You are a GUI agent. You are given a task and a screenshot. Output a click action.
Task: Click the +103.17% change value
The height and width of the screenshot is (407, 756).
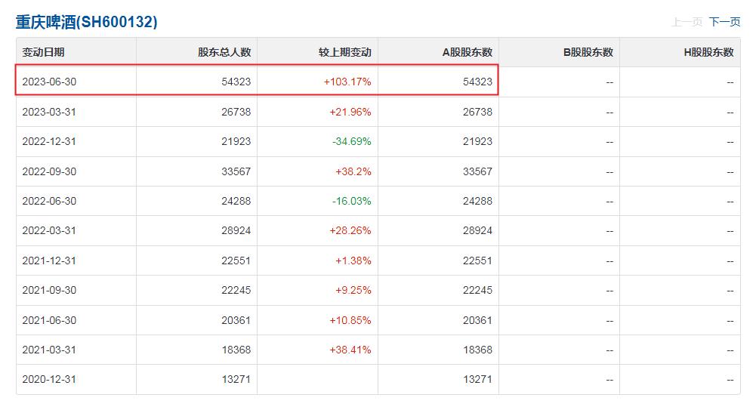347,82
